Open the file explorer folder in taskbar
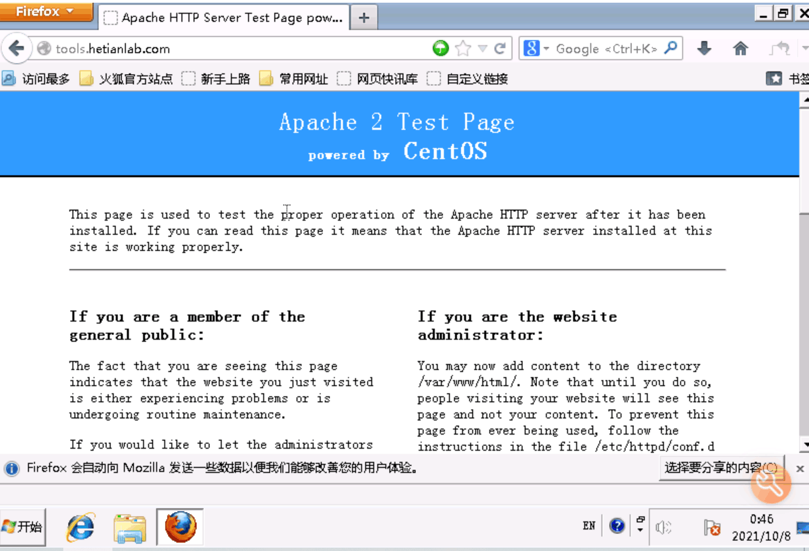Image resolution: width=809 pixels, height=551 pixels. point(130,527)
